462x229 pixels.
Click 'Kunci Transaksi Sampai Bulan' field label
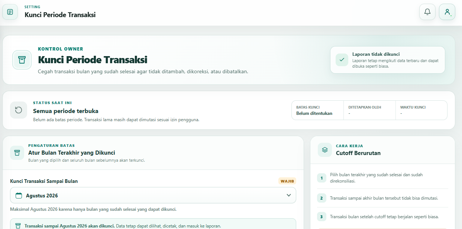pos(44,181)
